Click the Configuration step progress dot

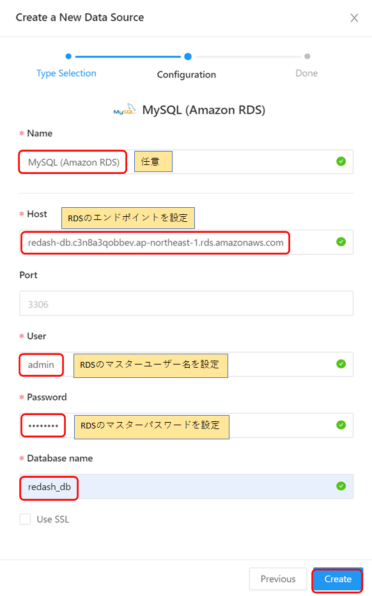187,56
